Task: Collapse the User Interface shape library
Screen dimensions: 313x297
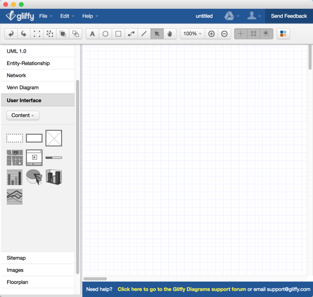Action: click(x=38, y=100)
